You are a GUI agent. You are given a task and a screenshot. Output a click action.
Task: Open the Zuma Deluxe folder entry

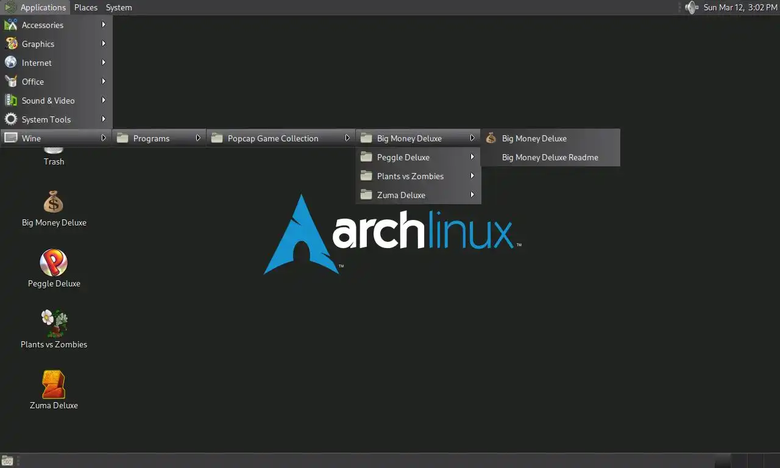418,195
